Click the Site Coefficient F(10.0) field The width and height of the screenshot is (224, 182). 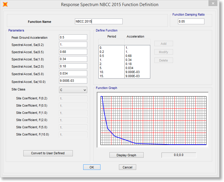(73, 135)
